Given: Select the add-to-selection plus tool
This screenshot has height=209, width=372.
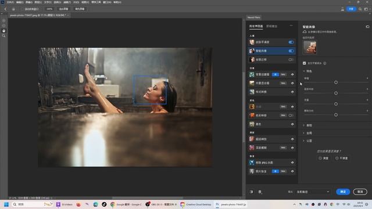Looking at the screenshot, I should pos(3,21).
